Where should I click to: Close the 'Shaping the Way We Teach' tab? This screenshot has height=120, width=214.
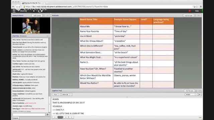pos(43,3)
